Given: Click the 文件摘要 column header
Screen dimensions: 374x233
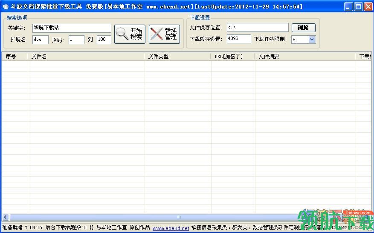Looking at the screenshot, I should click(305, 57).
